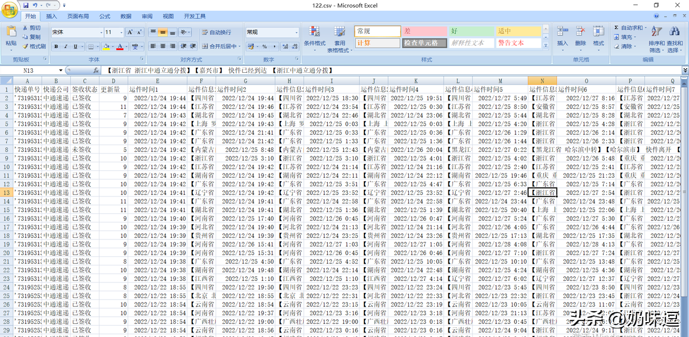Viewport: 689px width, 337px height.
Task: Align cell text to top
Action: [153, 32]
